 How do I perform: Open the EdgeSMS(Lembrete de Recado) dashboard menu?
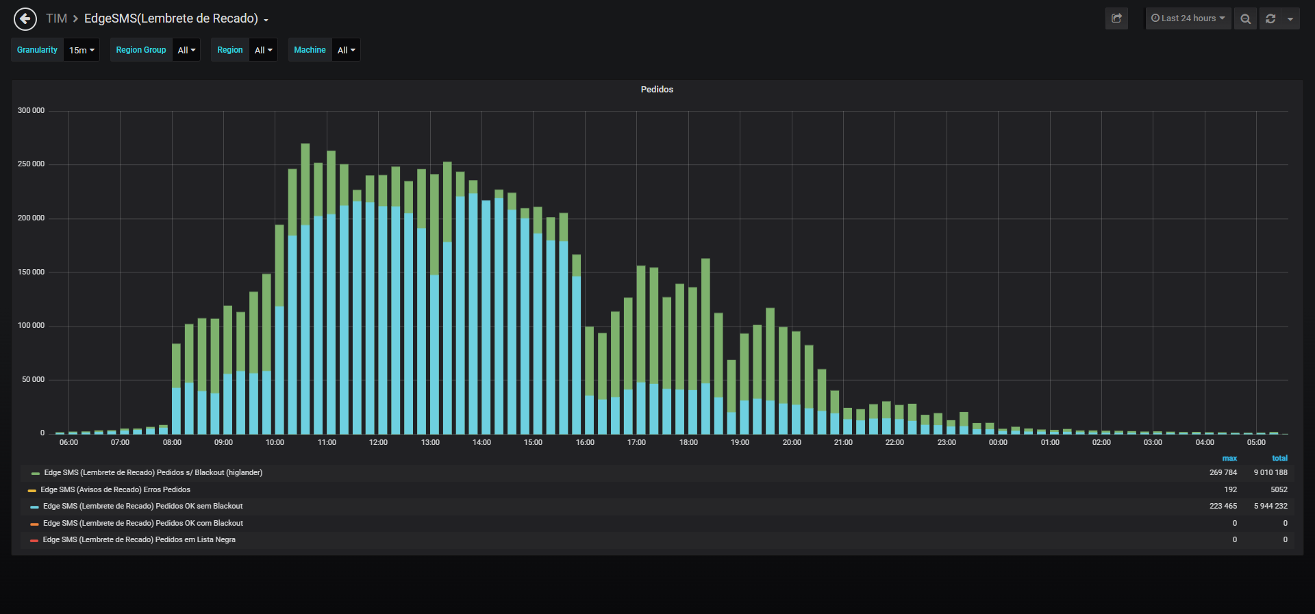(176, 18)
